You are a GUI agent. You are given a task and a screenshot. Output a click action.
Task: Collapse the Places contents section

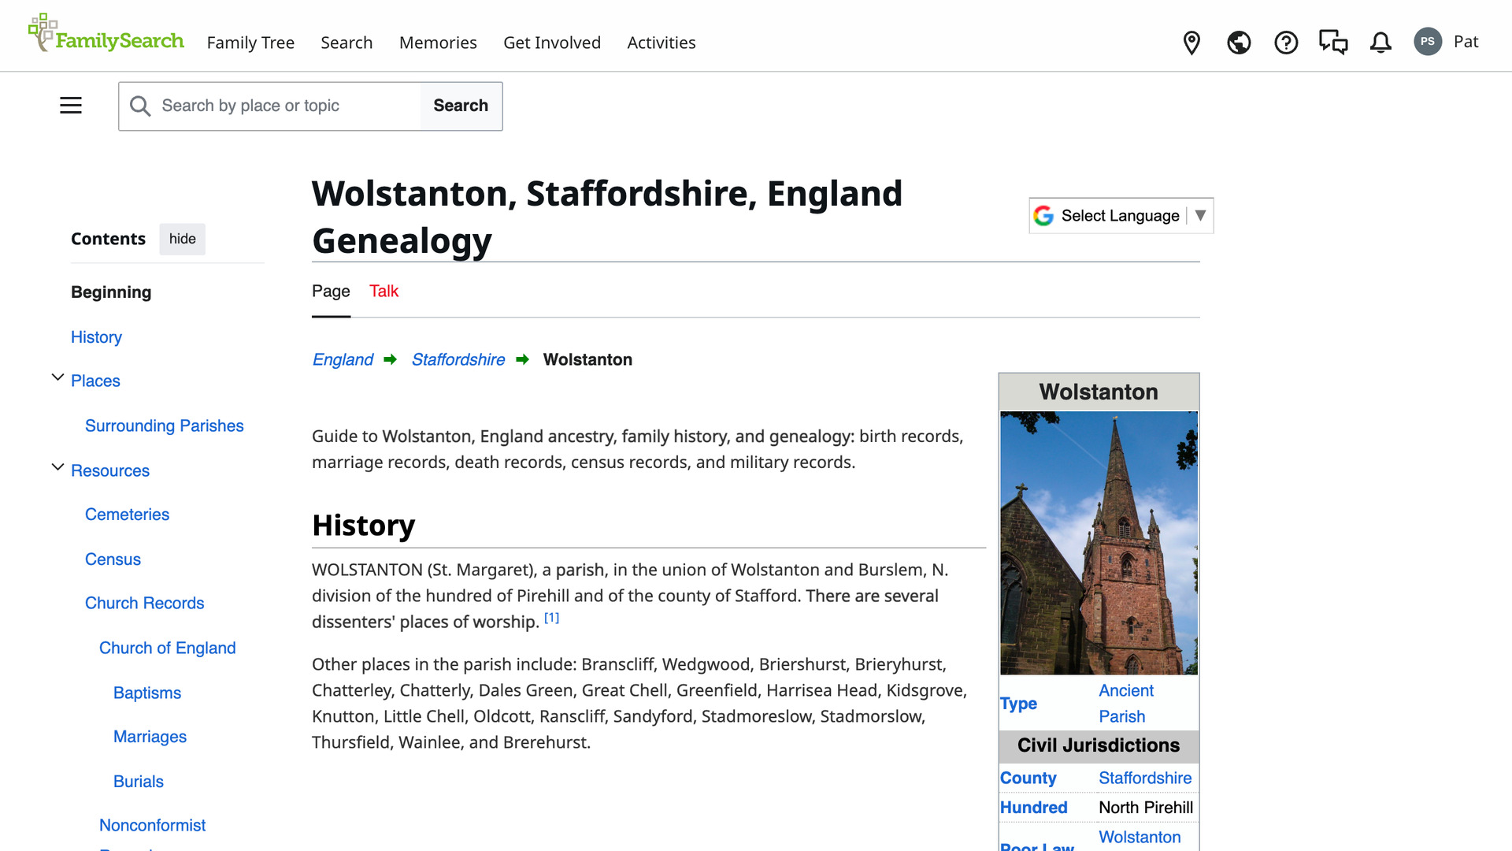pyautogui.click(x=57, y=377)
